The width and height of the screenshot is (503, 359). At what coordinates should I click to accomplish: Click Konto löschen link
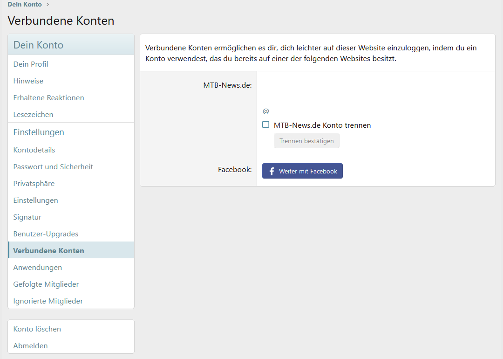click(x=71, y=329)
